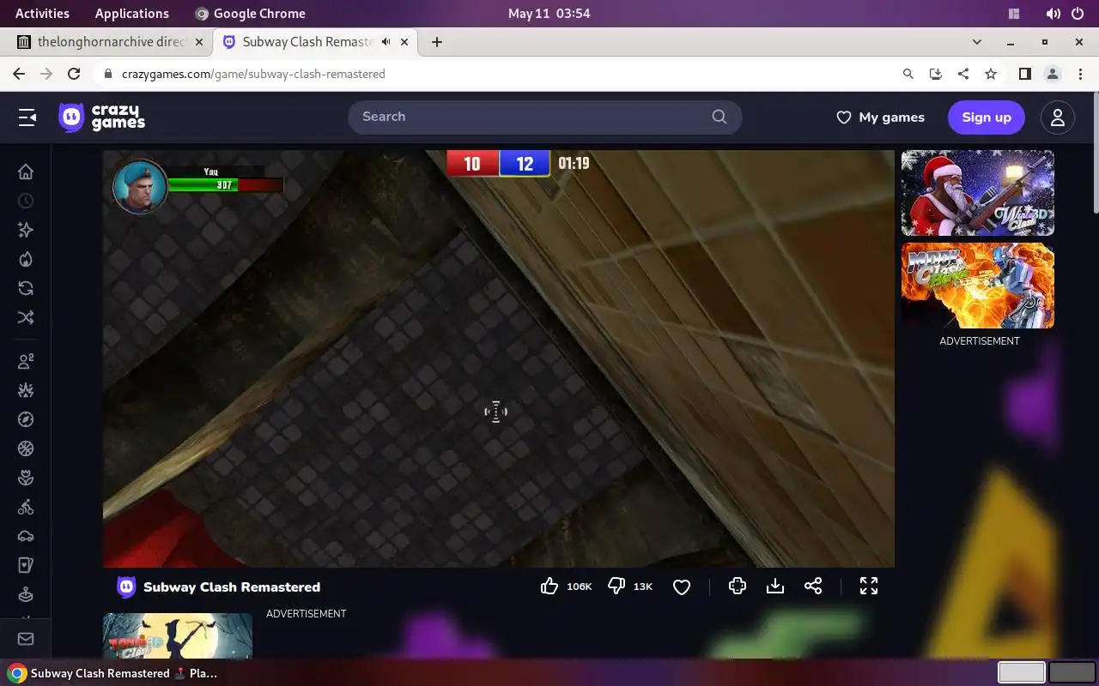The image size is (1099, 686).
Task: Open Card games category icon
Action: tap(26, 565)
